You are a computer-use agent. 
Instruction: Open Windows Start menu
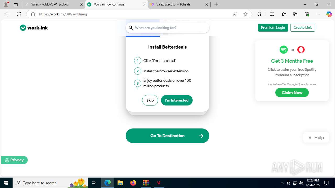(6, 183)
